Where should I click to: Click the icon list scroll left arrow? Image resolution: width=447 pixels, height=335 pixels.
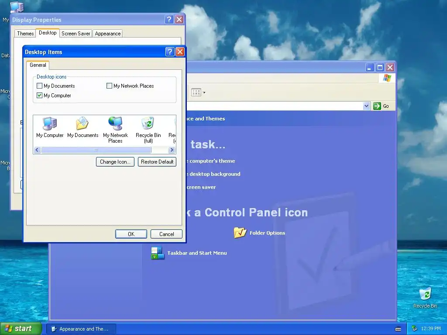click(x=37, y=150)
